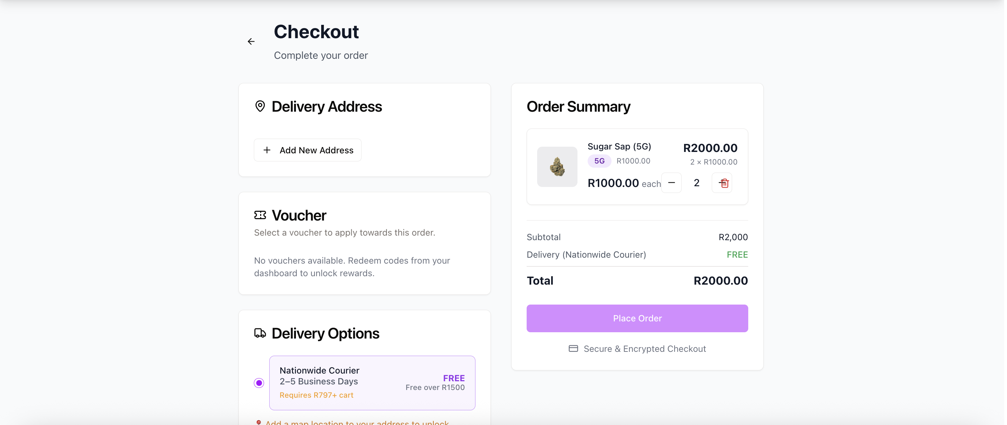
Task: Click the Order Summary heading
Action: [578, 106]
